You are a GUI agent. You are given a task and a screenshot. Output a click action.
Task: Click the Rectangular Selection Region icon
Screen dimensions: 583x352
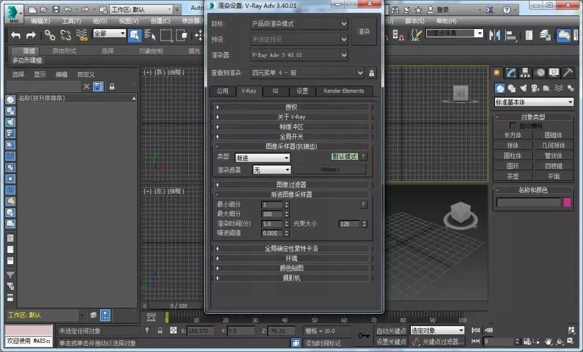point(166,35)
